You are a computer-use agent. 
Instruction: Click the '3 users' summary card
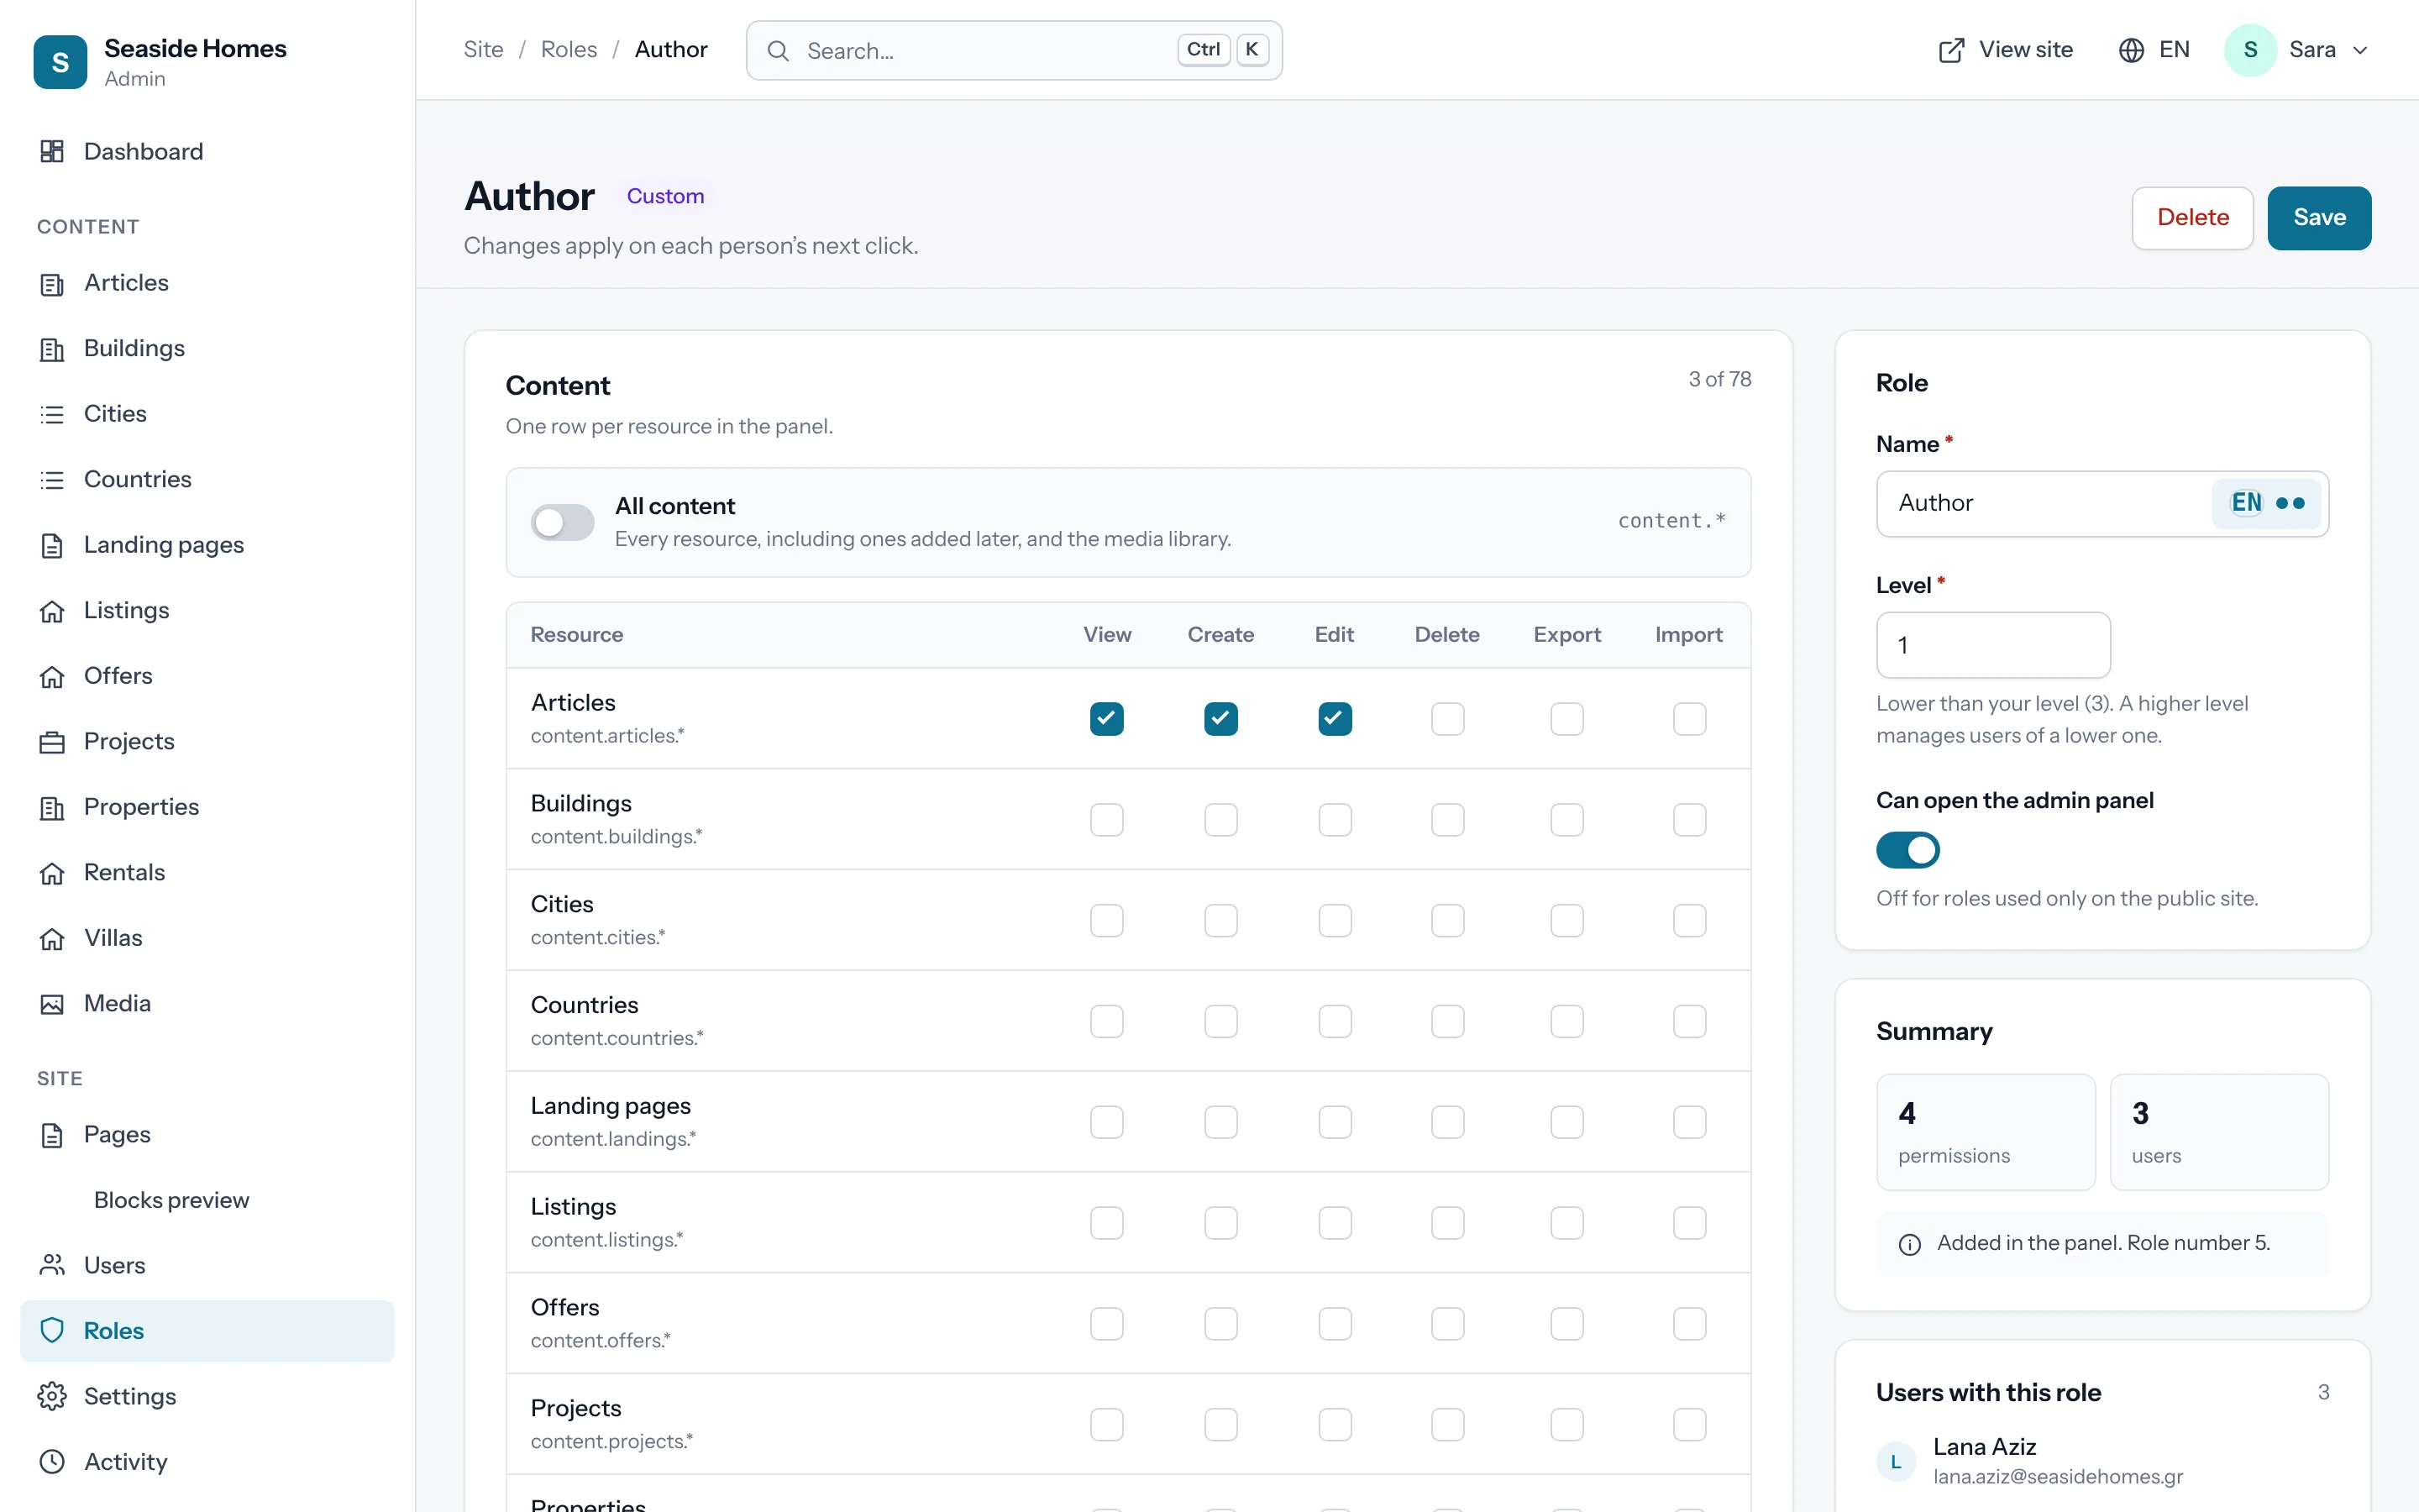pyautogui.click(x=2219, y=1132)
